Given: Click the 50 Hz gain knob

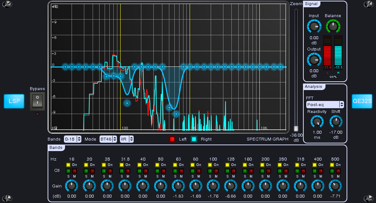Looking at the screenshot, I should [161, 186].
